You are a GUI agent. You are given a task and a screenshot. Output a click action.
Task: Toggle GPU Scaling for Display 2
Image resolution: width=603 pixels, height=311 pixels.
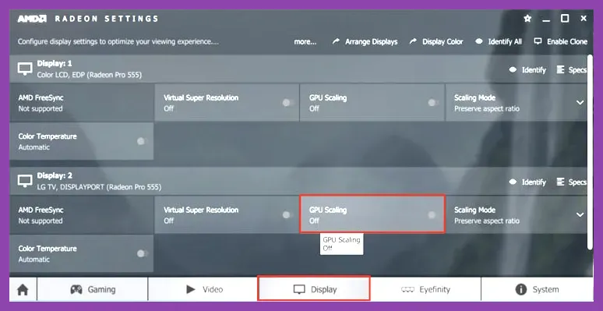[433, 215]
